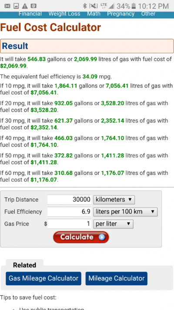The width and height of the screenshot is (174, 310).
Task: Click the red Calculate button
Action: [81, 237]
